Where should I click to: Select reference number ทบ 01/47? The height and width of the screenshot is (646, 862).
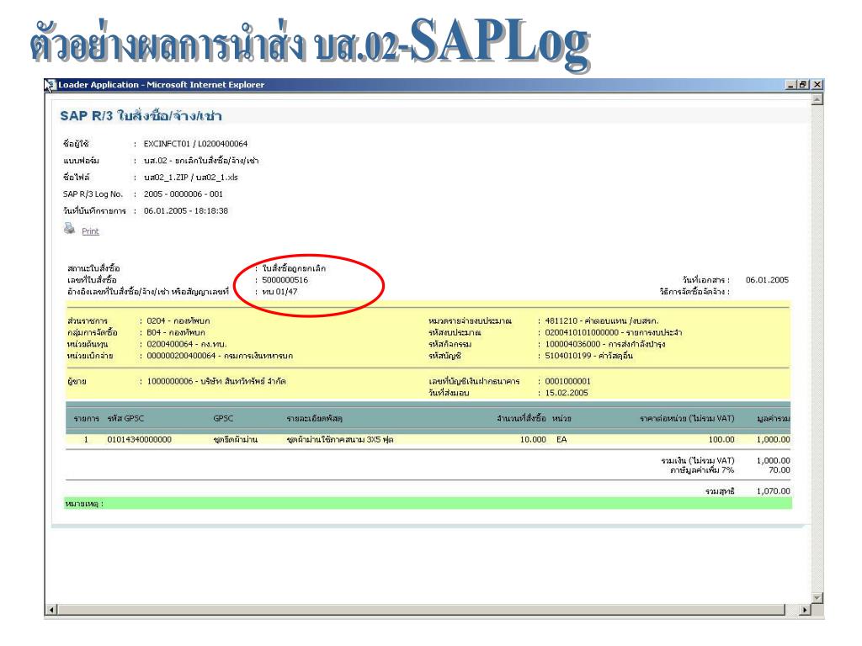[279, 292]
